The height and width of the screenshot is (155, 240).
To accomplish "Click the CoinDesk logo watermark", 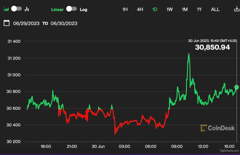I will pos(214,128).
